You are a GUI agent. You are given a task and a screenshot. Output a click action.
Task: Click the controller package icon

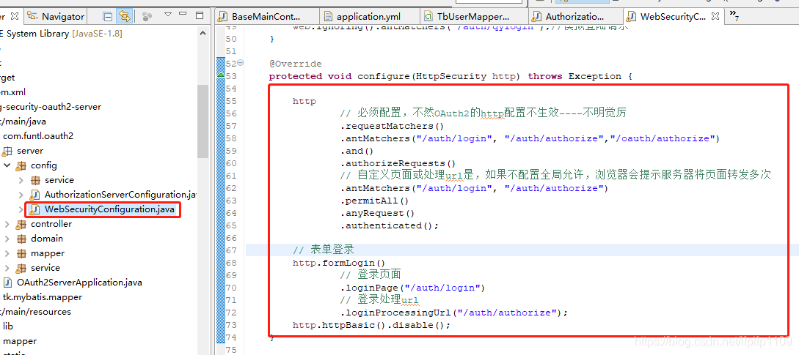[21, 224]
